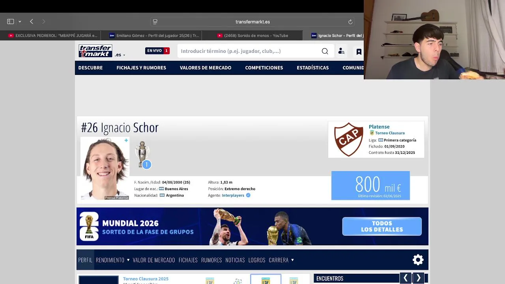The width and height of the screenshot is (505, 284).
Task: Select the PERFIL profile tab
Action: pyautogui.click(x=85, y=260)
